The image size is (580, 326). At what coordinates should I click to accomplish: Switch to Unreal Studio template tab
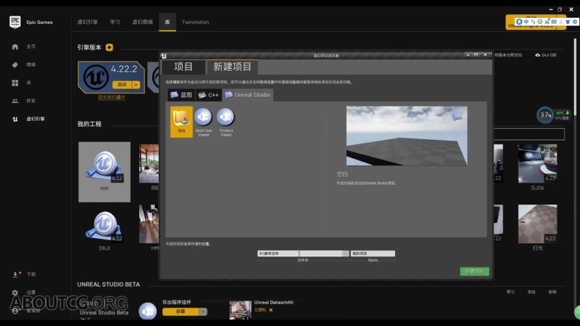pyautogui.click(x=248, y=95)
